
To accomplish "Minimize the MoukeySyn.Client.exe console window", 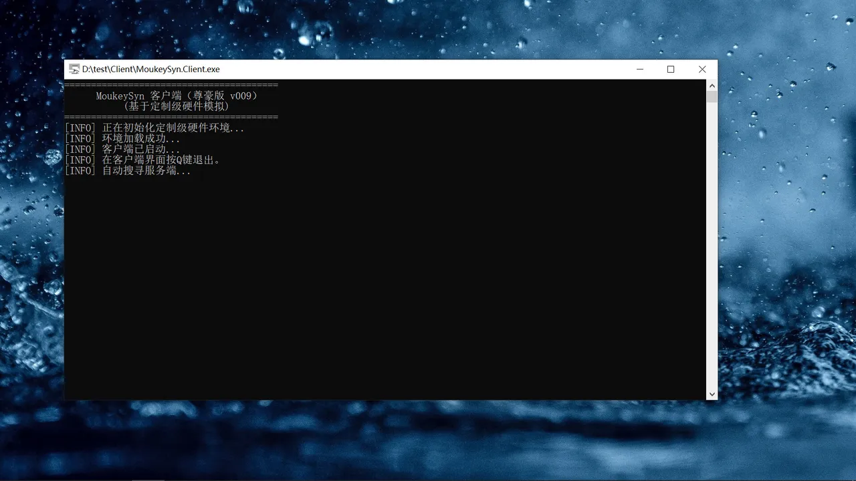I will (x=640, y=69).
